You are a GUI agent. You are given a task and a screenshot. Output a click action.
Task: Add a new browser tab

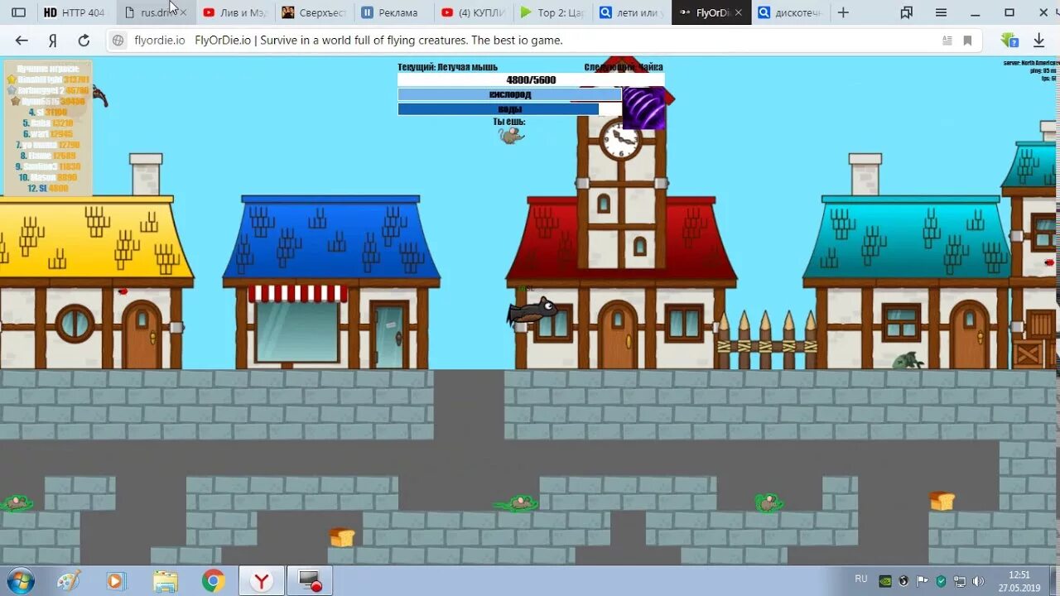843,12
